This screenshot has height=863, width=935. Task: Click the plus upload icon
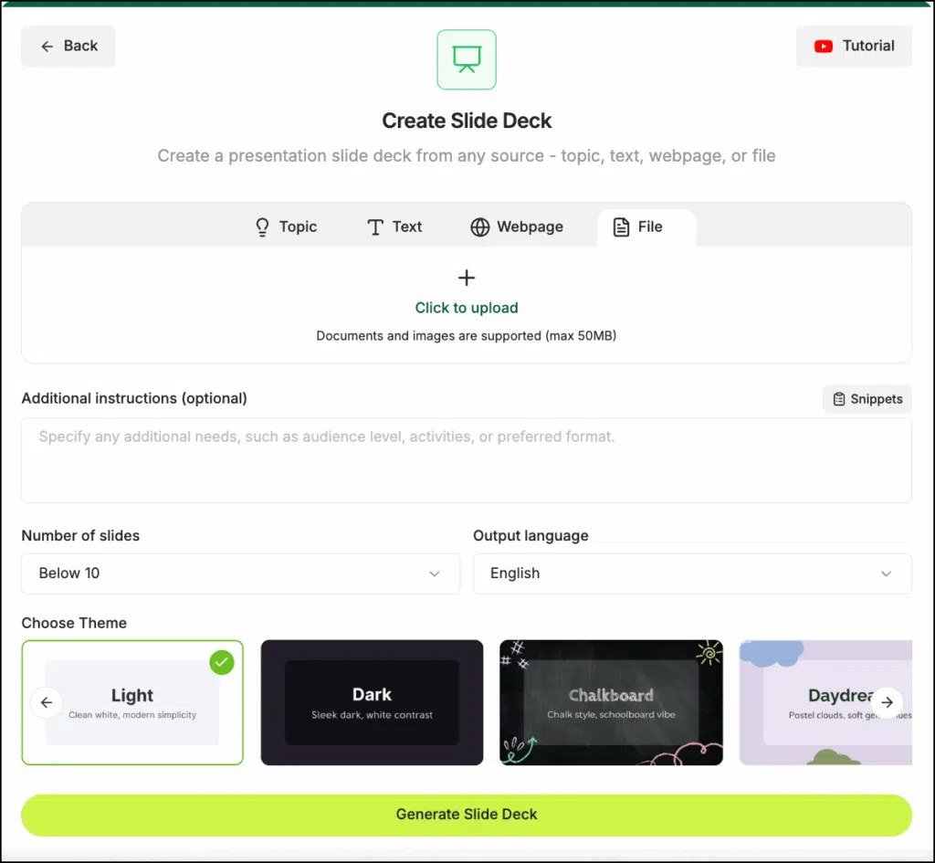click(467, 278)
